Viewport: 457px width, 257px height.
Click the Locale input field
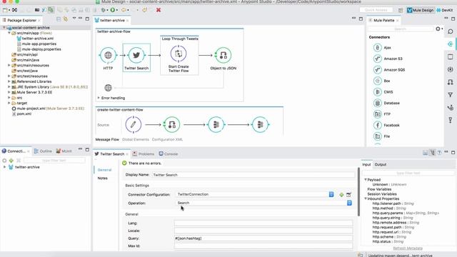[x=263, y=231]
